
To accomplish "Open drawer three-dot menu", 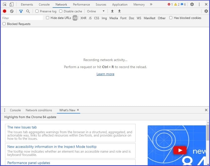I will 5,110.
